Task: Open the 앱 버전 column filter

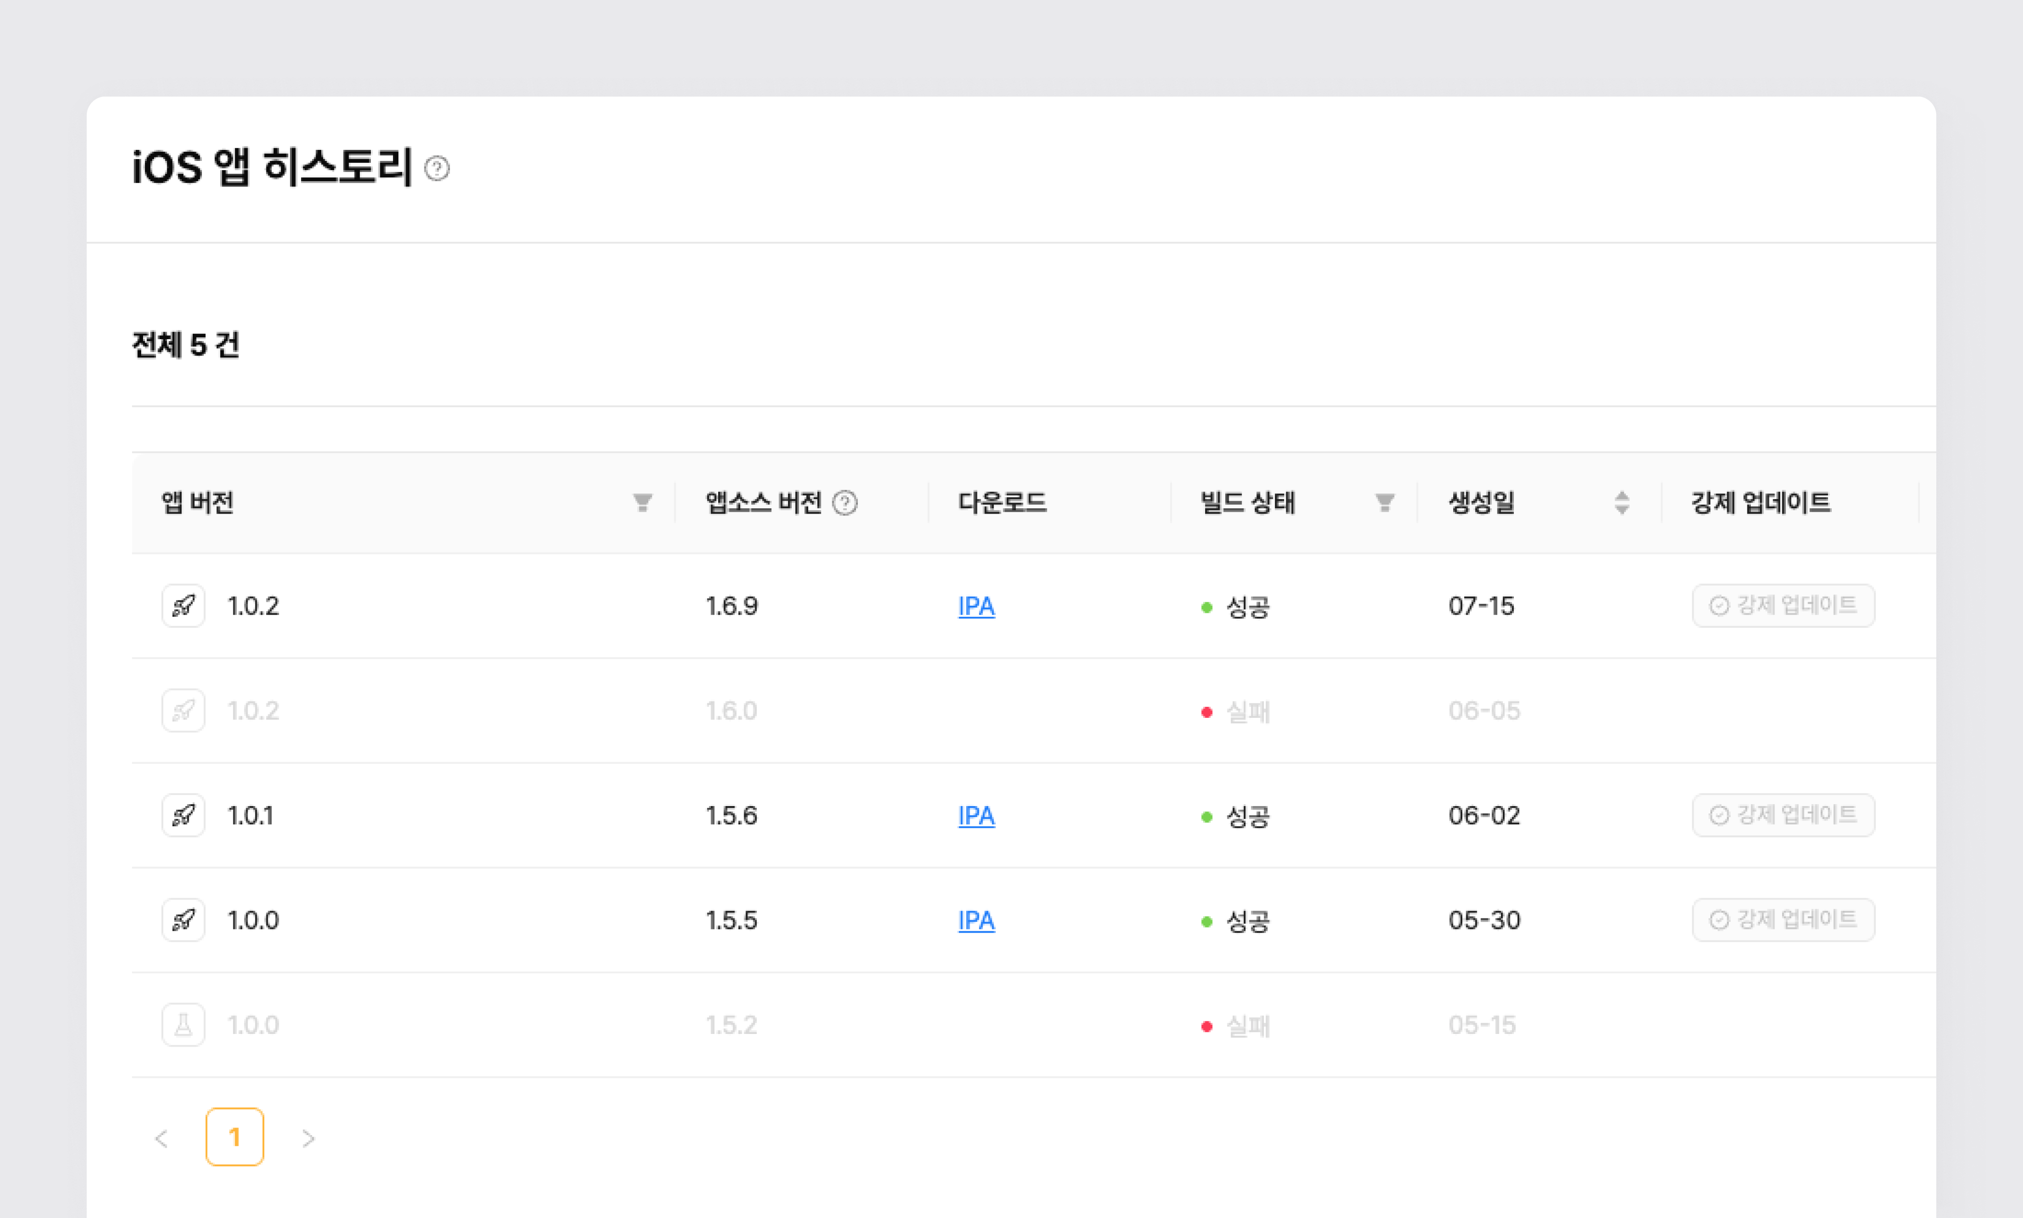Action: pyautogui.click(x=643, y=503)
